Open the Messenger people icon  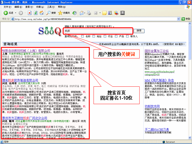click(116, 13)
